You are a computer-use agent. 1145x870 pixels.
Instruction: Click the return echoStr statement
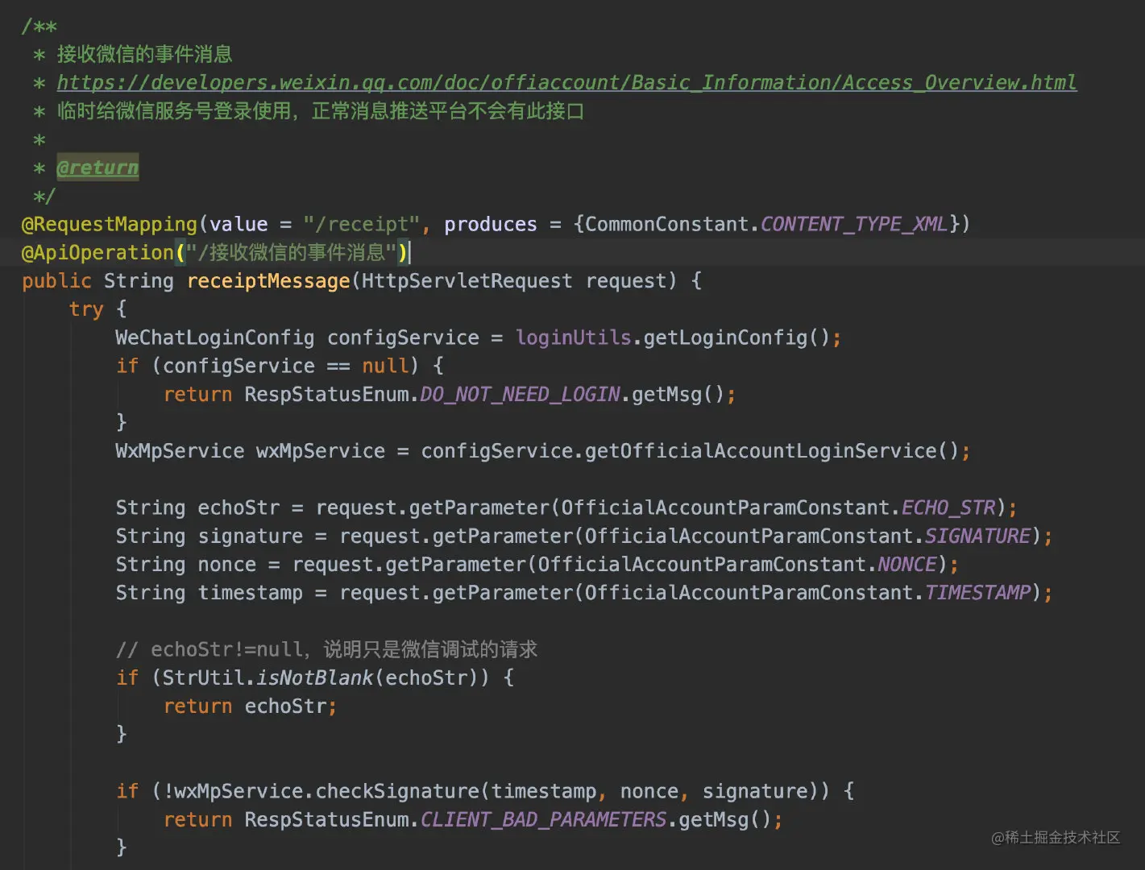(251, 706)
